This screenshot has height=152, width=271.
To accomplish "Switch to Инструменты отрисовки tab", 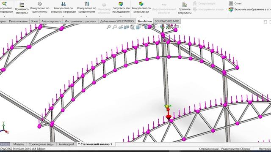I will [80, 21].
